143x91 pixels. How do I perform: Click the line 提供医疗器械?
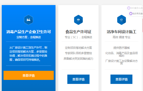pyautogui.click(x=122, y=48)
